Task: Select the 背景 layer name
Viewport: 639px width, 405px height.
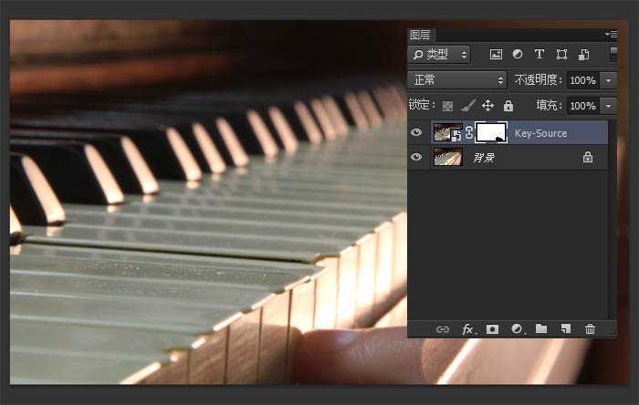Action: tap(484, 158)
